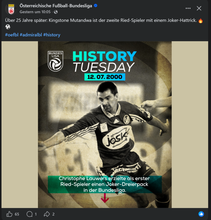Click the blue like reaction badge
The width and height of the screenshot is (211, 220).
pyautogui.click(x=201, y=214)
